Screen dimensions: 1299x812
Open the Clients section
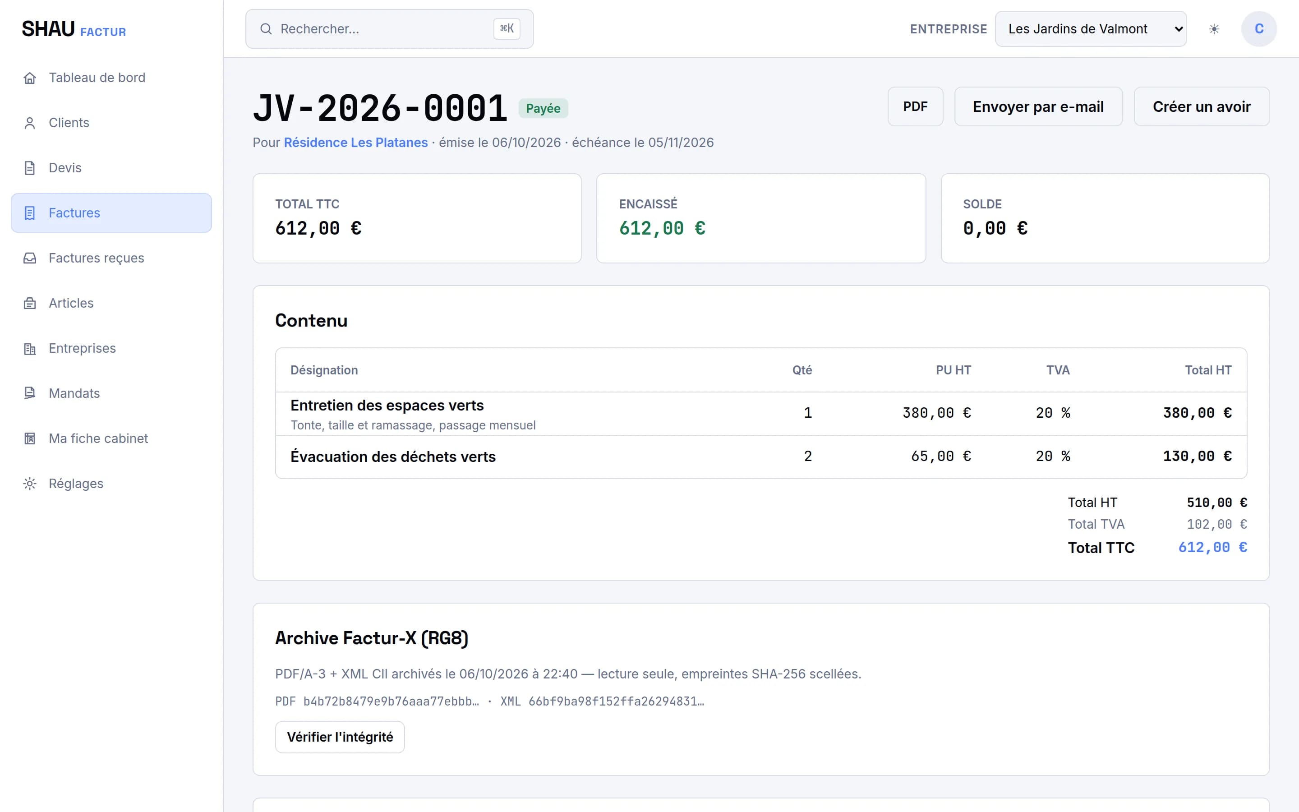[111, 123]
